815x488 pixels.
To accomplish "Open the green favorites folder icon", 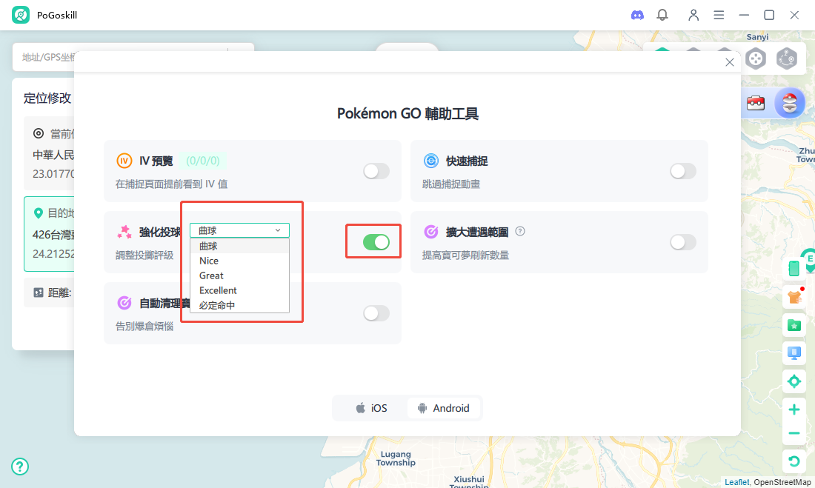I will 794,326.
